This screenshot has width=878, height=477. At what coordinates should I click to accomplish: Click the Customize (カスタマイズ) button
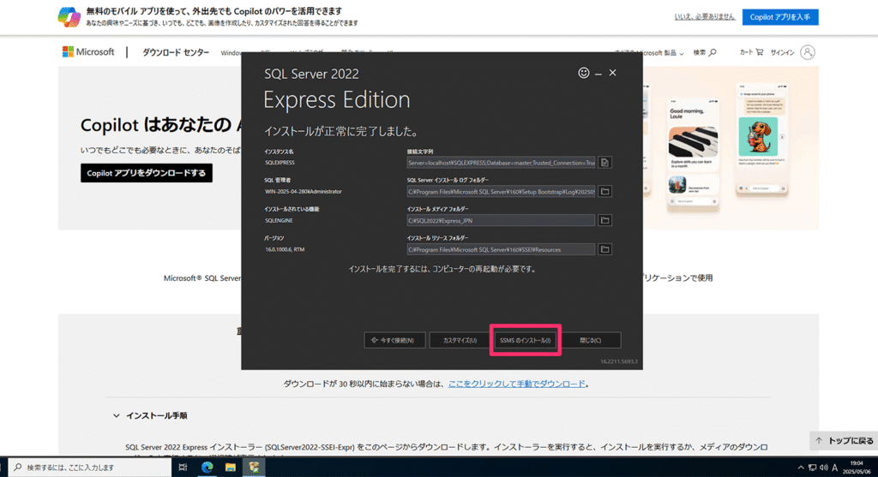coord(460,340)
